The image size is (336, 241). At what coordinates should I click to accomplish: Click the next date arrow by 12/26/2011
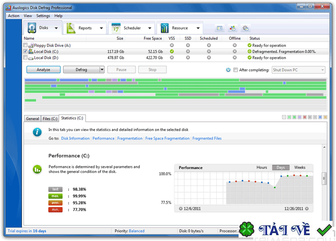click(307, 209)
